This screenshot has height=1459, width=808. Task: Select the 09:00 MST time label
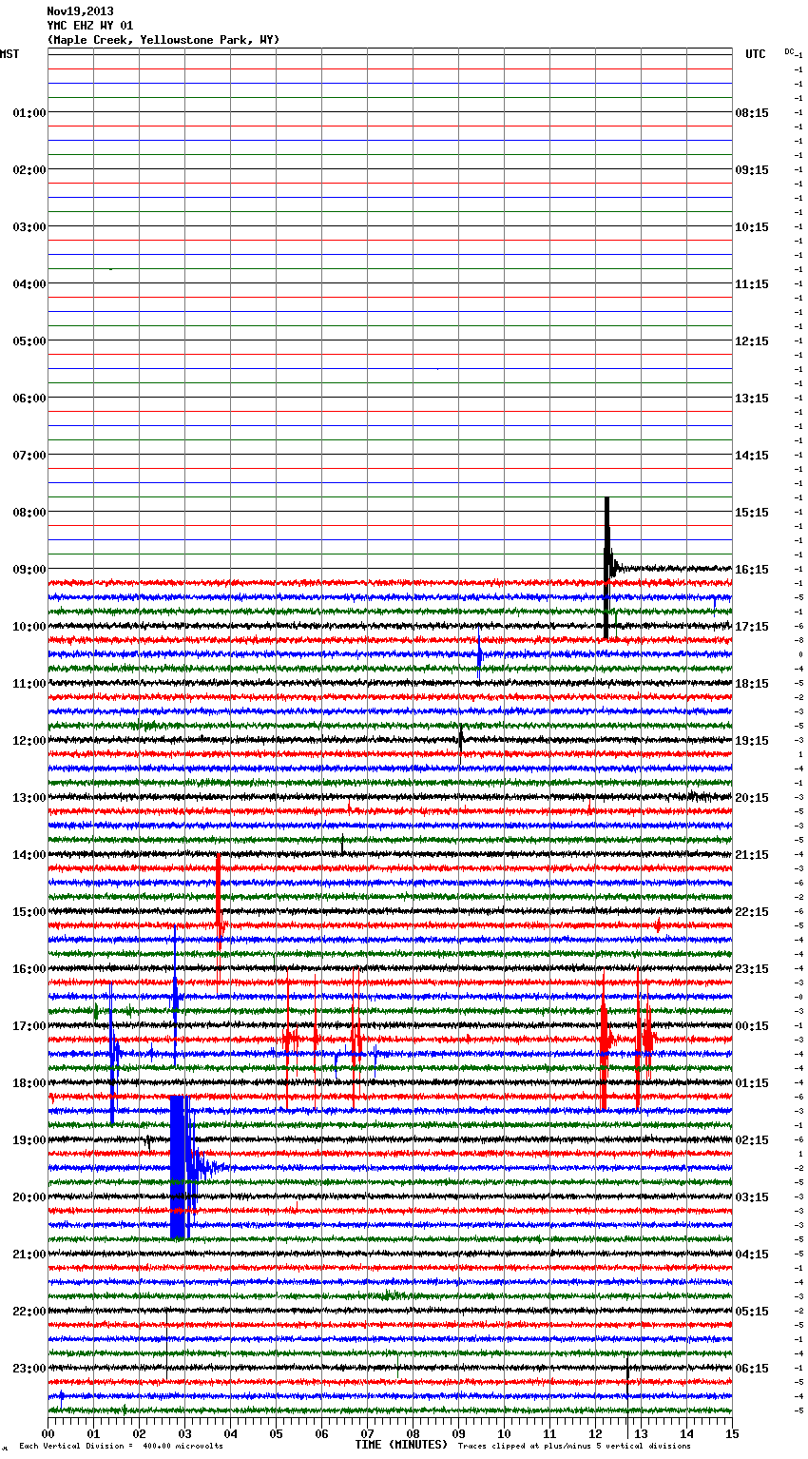click(x=29, y=570)
